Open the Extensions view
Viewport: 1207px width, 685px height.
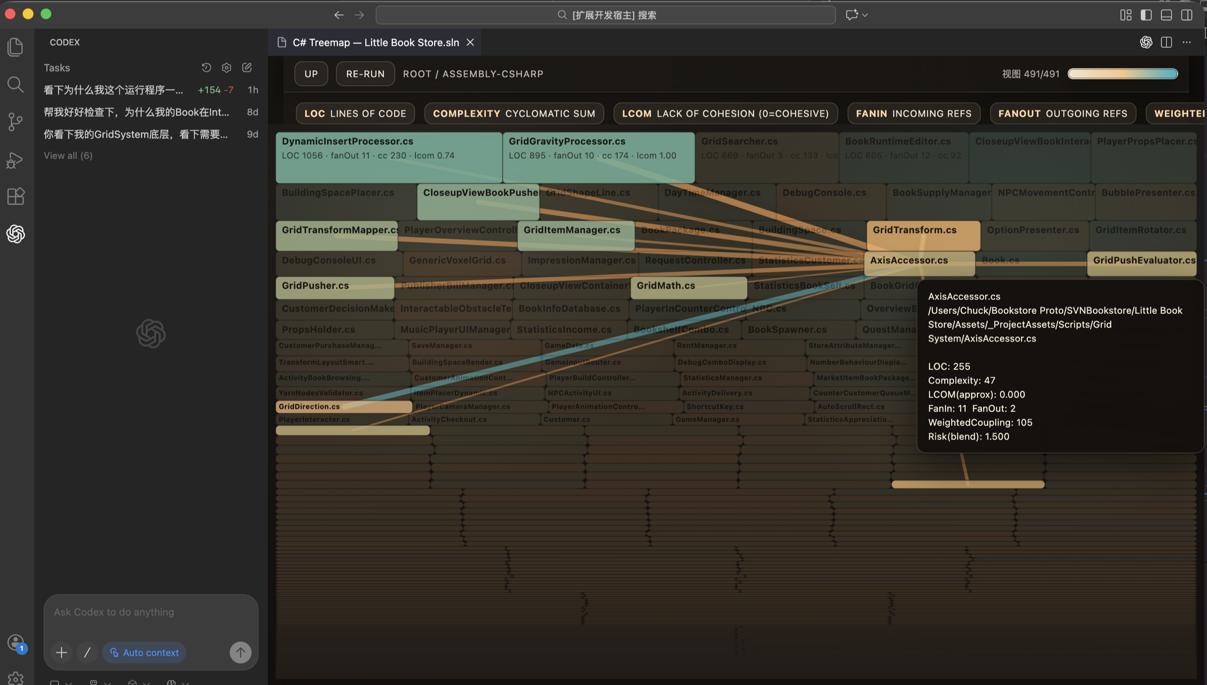click(x=15, y=196)
